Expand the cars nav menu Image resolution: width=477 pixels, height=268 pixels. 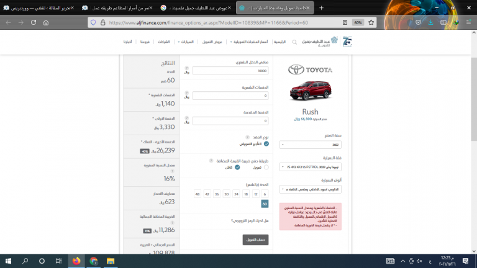pos(186,42)
